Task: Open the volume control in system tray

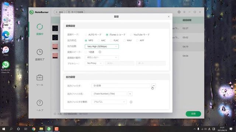Action: point(205,129)
